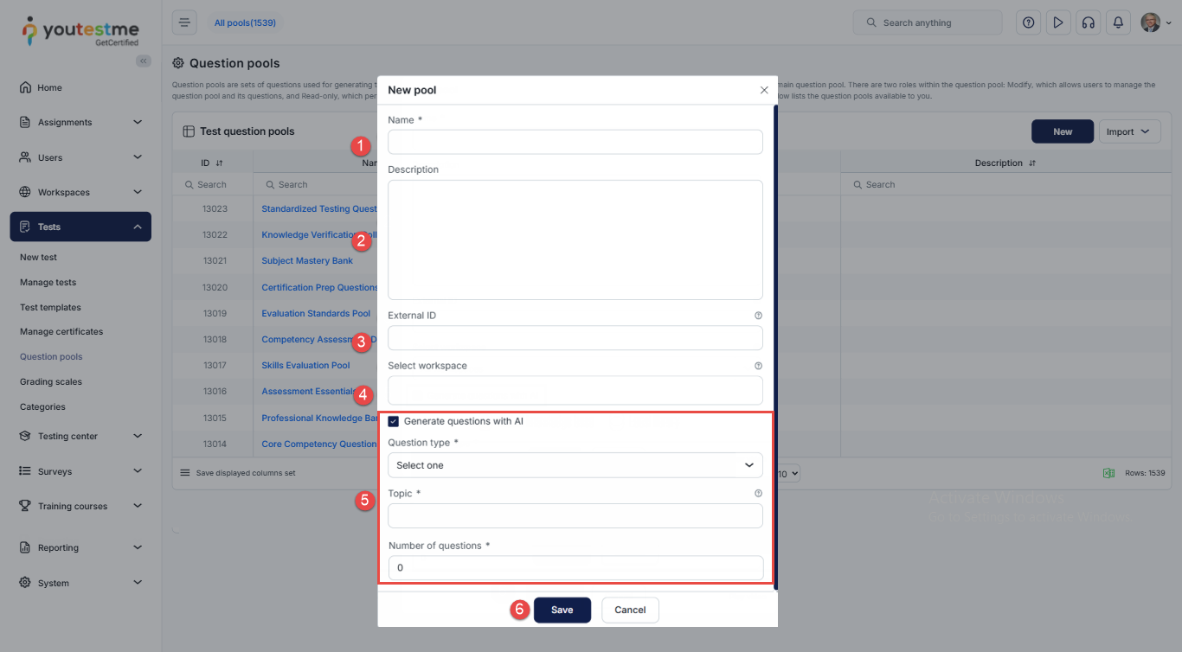
Task: Open Manage tests in sidebar
Action: click(x=48, y=282)
